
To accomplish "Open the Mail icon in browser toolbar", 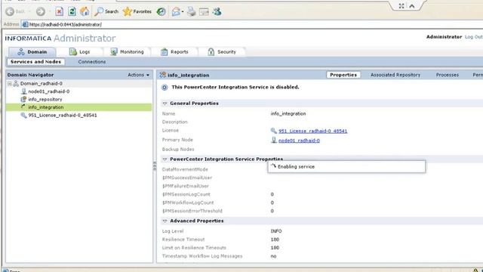I will click(176, 12).
